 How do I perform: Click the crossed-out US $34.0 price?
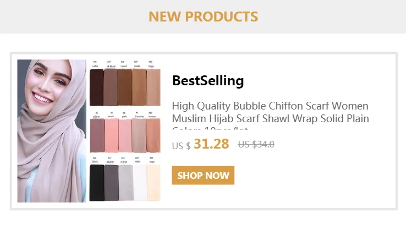click(x=256, y=144)
